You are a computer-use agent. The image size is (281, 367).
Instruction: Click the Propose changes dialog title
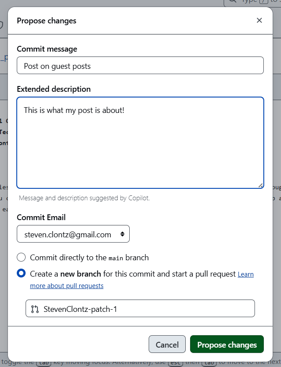point(46,21)
